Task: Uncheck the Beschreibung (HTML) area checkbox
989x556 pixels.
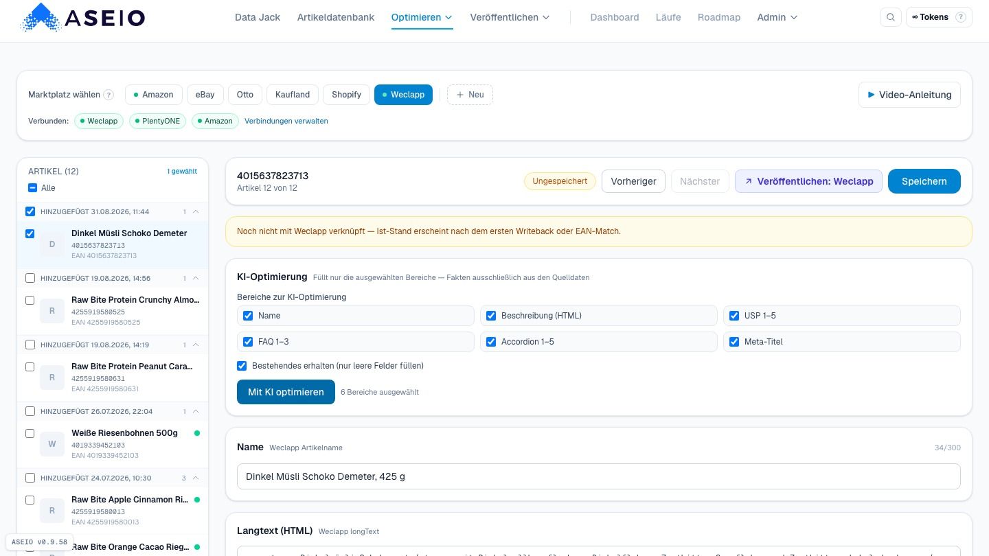Action: coord(491,316)
